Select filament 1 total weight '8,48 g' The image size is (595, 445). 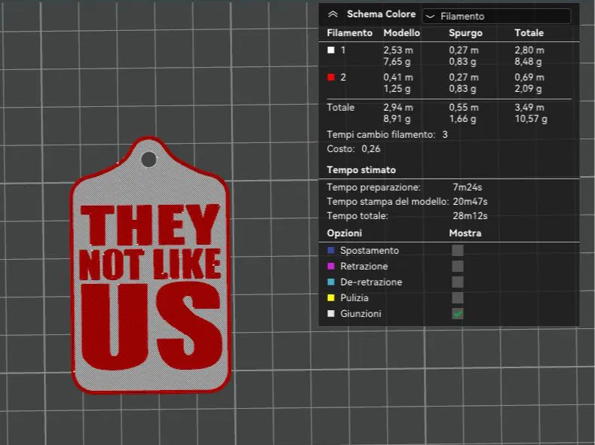pos(528,61)
